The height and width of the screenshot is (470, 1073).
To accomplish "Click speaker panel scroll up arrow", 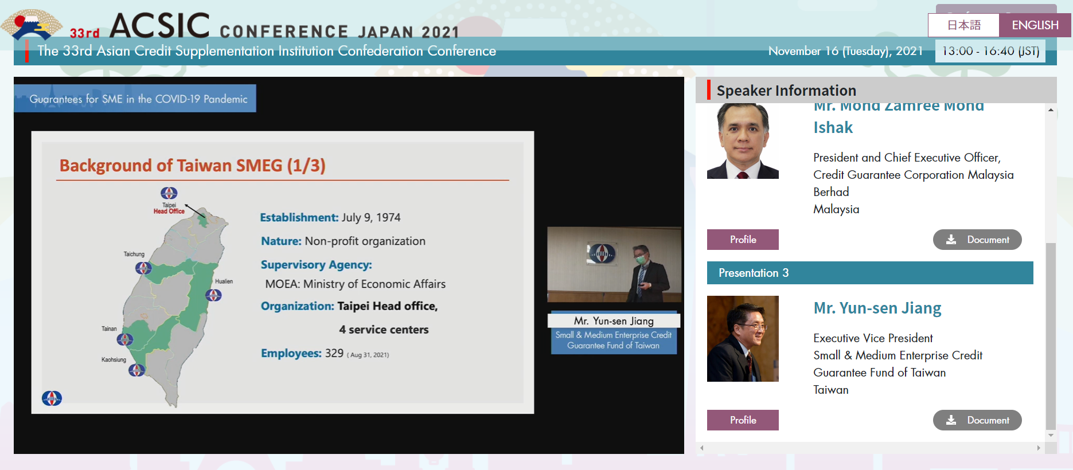I will [1051, 110].
